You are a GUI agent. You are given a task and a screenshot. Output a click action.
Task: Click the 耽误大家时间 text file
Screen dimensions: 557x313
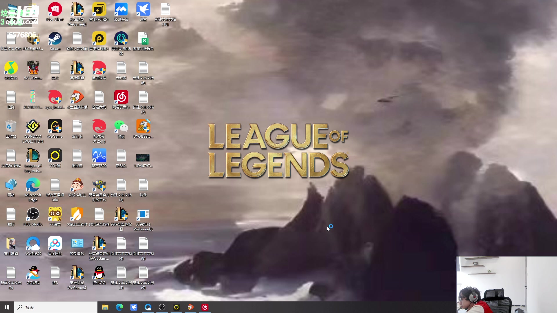click(77, 41)
